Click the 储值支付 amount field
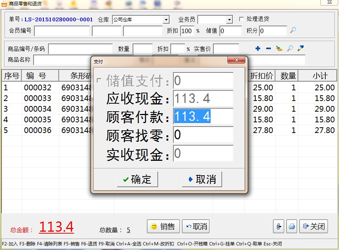339x250 pixels. tap(203, 80)
